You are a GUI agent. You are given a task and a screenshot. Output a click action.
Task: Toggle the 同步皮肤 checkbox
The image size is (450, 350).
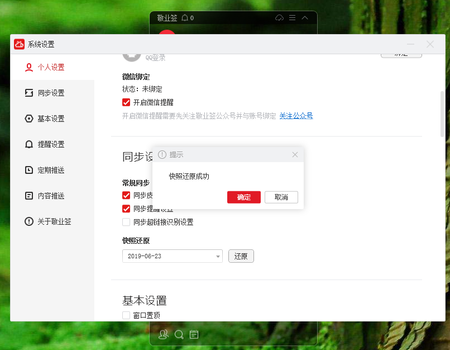pos(126,195)
